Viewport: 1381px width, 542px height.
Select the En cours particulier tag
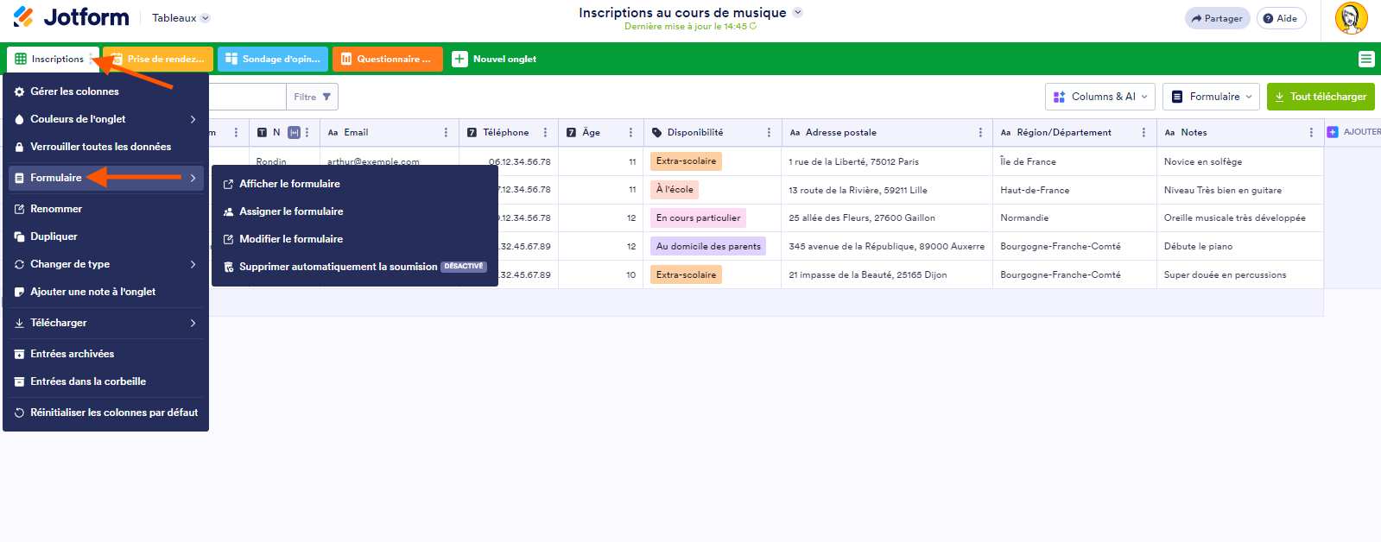pos(698,217)
